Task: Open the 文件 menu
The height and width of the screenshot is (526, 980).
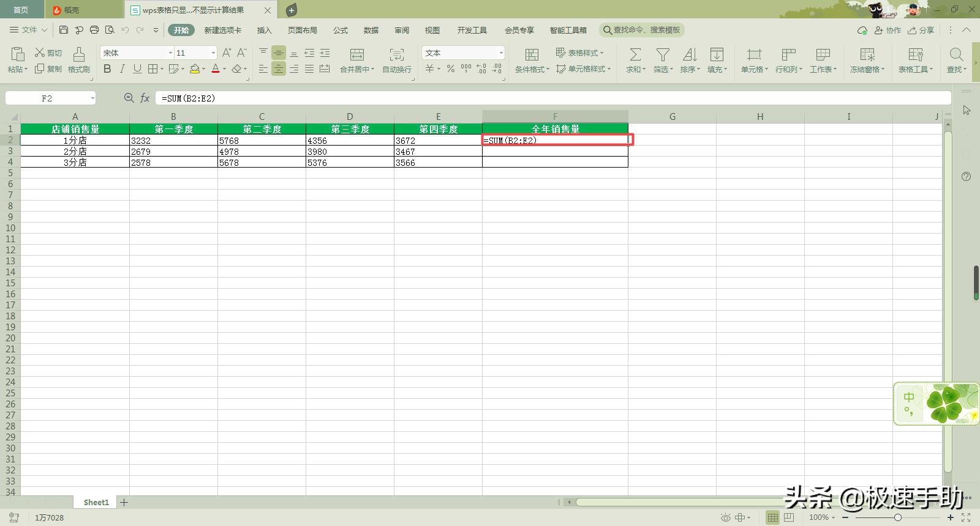Action: 29,30
